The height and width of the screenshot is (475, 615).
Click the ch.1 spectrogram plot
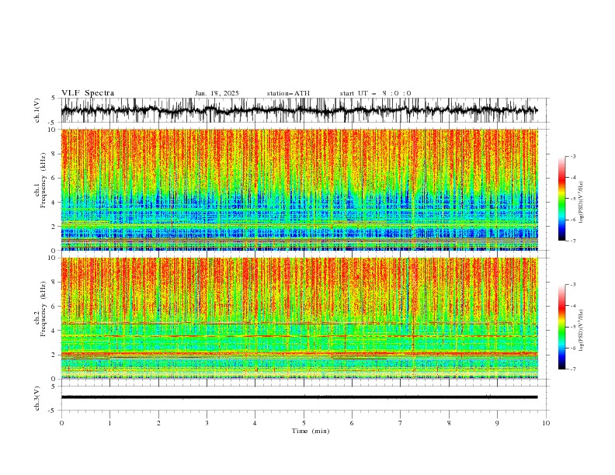click(x=299, y=189)
